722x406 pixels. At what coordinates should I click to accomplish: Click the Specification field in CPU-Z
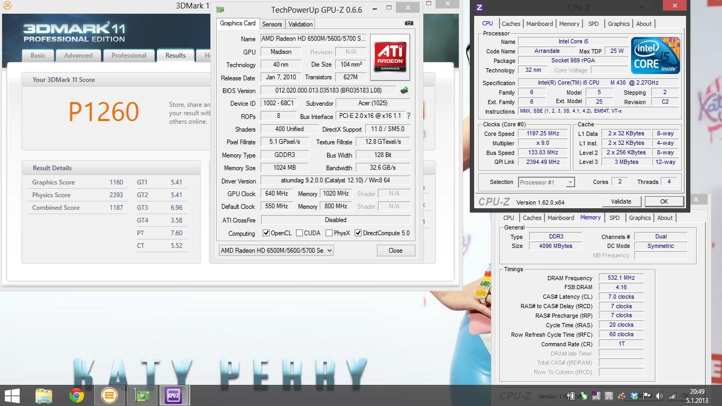(599, 83)
